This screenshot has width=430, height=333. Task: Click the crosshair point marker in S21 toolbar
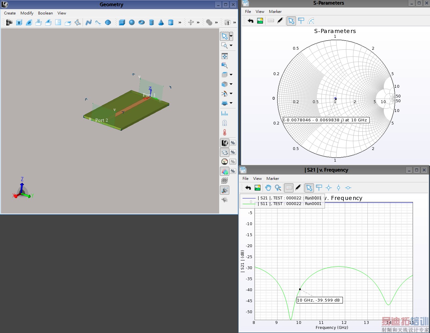tap(329, 188)
